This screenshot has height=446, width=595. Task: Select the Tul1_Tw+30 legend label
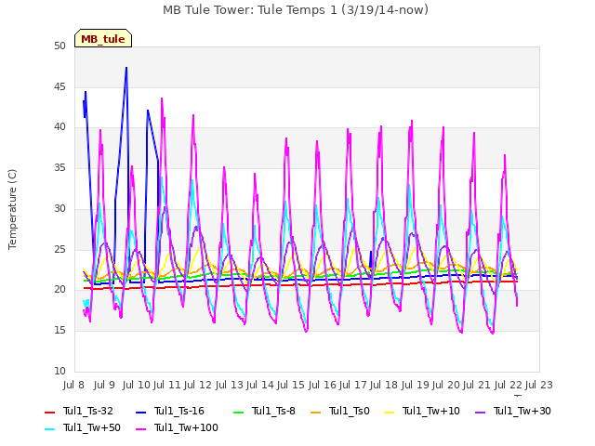pos(522,411)
